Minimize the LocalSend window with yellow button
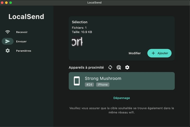The image size is (190, 127). (6, 2)
